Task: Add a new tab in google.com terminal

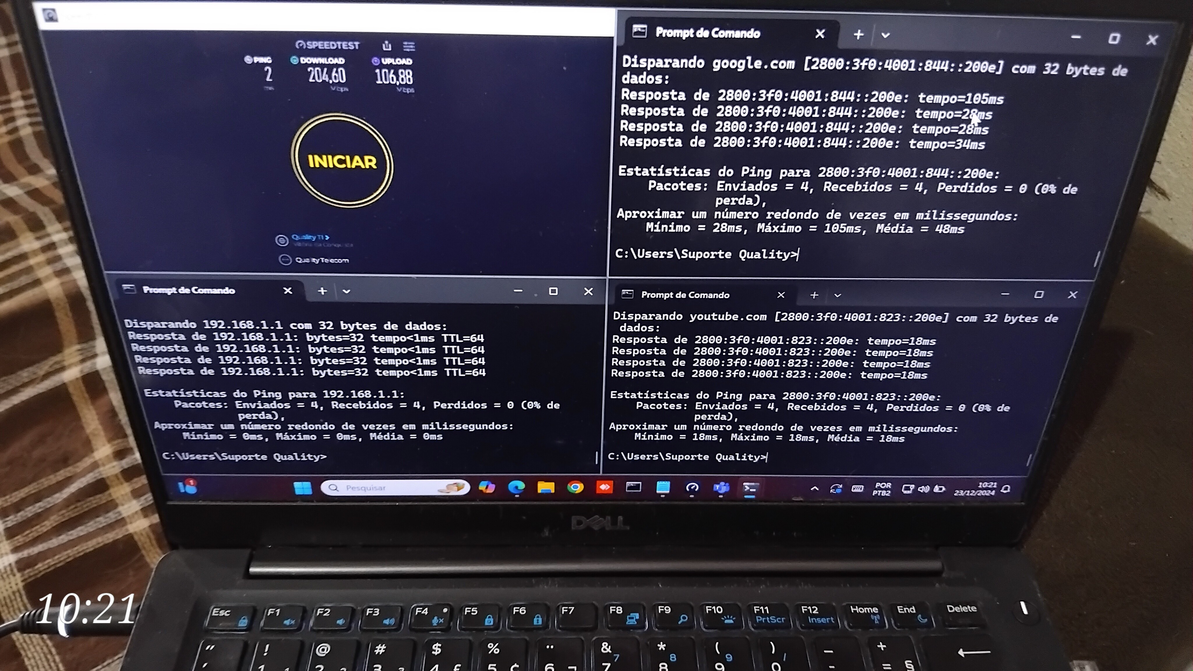Action: 858,34
